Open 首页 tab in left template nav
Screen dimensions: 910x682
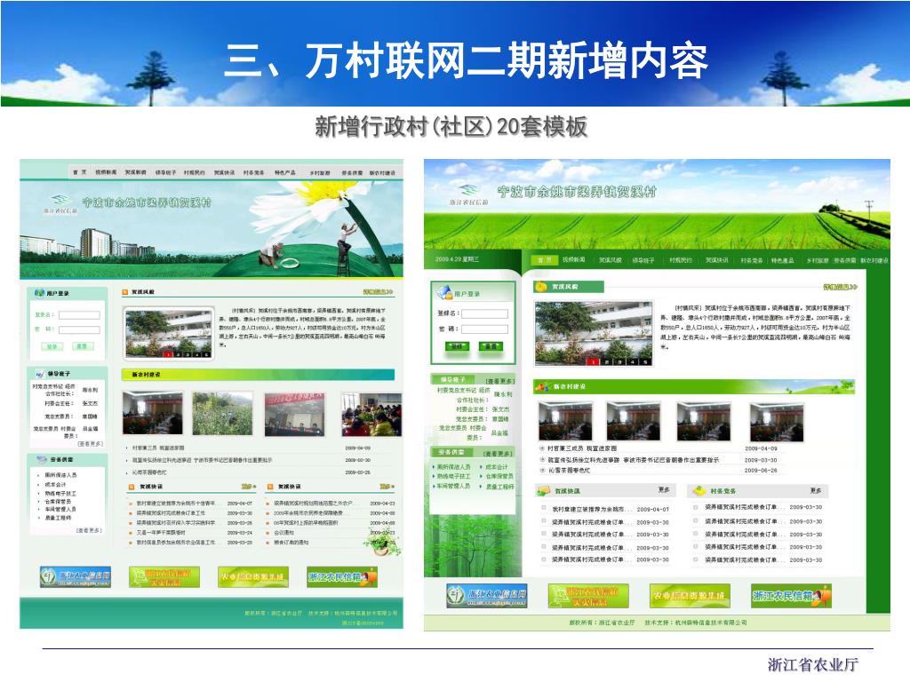[x=79, y=173]
